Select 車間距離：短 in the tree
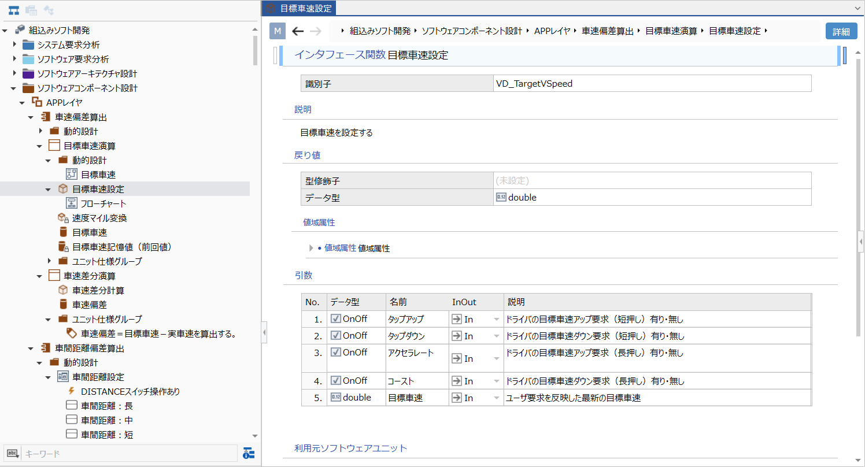 [x=107, y=435]
